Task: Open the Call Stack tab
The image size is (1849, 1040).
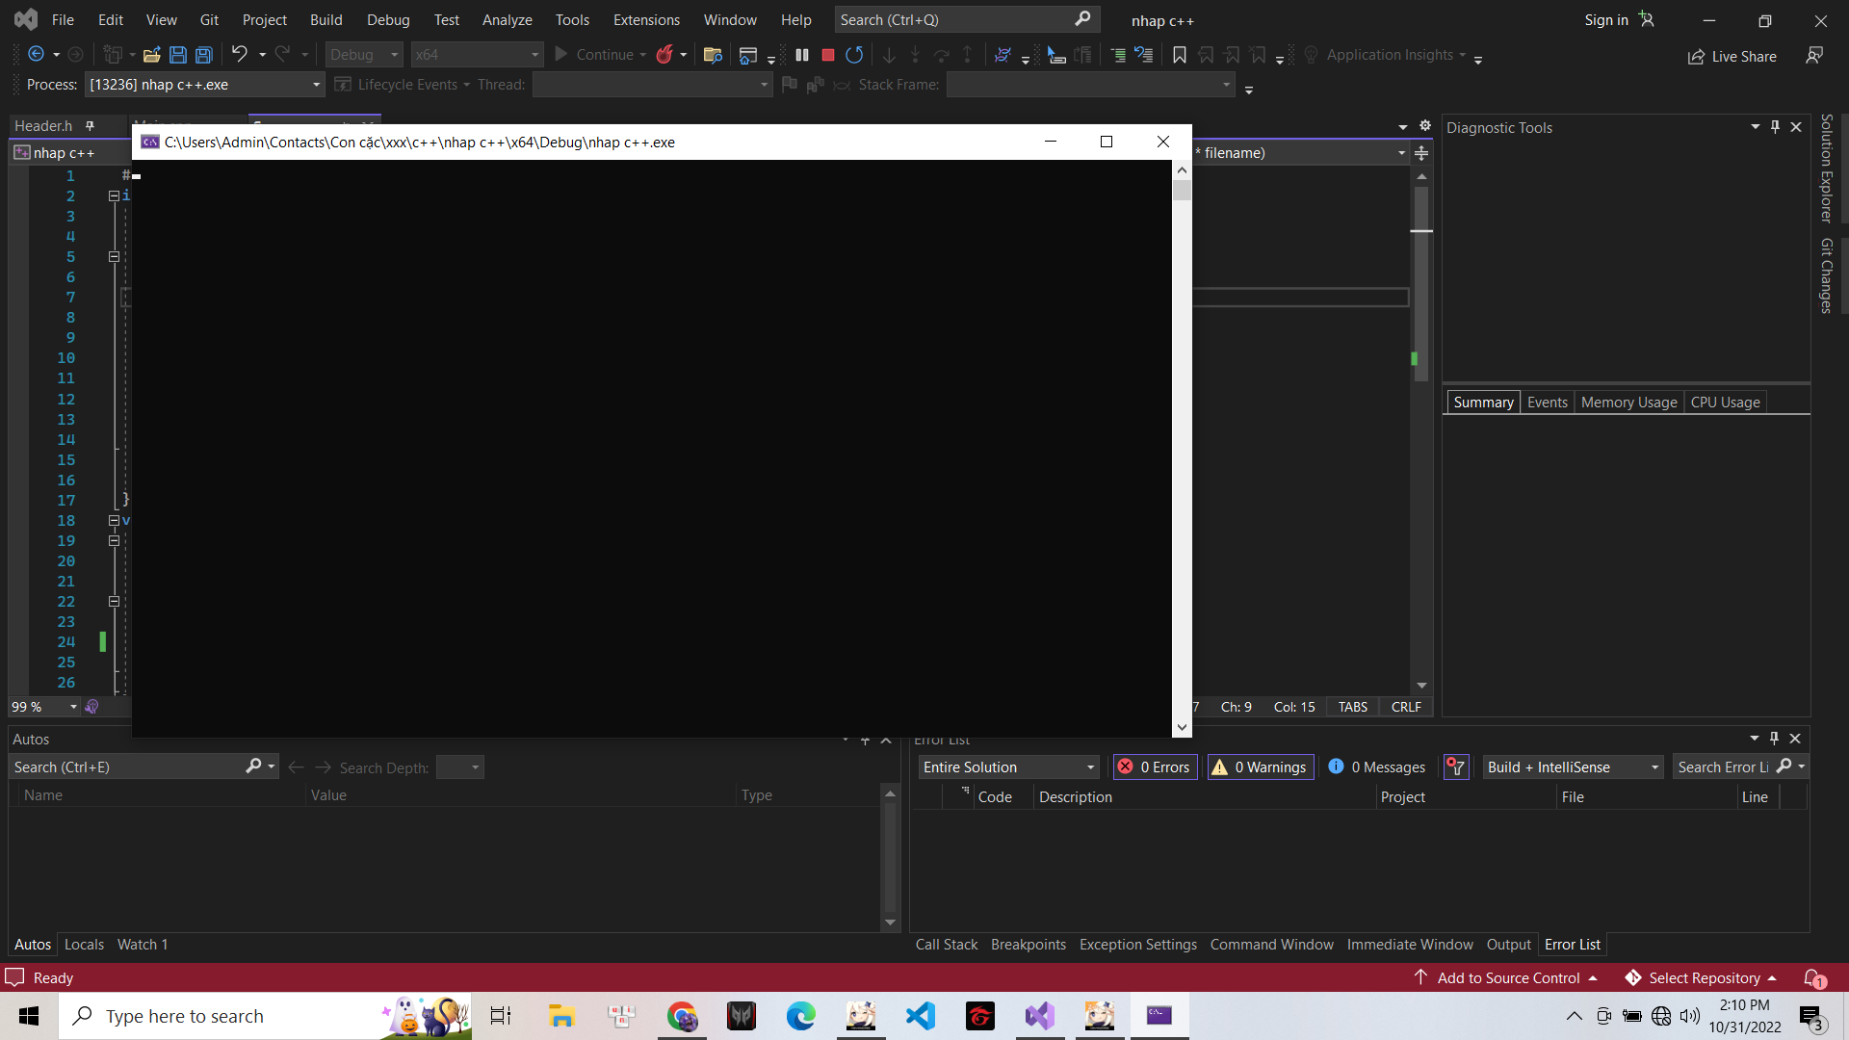Action: [x=946, y=945]
